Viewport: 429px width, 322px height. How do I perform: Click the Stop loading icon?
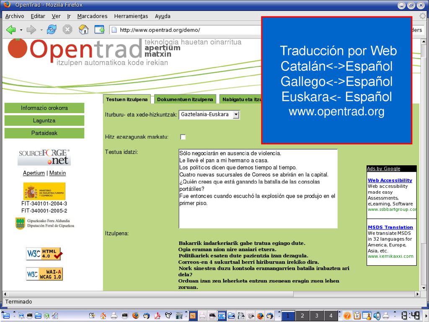pos(67,29)
